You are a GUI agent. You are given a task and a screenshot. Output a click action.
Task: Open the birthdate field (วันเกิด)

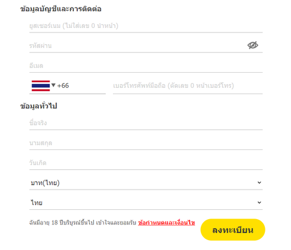146,163
